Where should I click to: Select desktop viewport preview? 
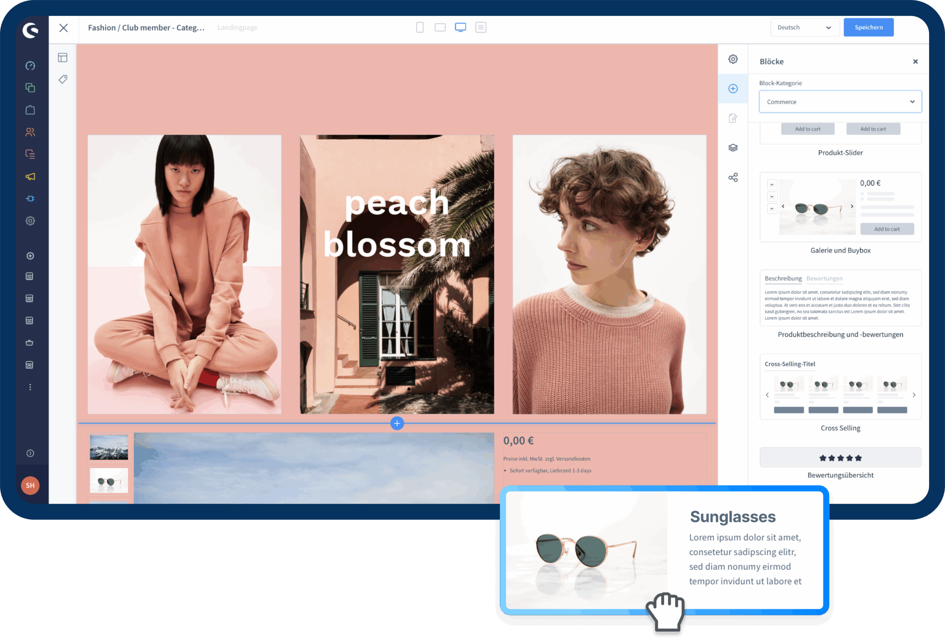point(460,28)
